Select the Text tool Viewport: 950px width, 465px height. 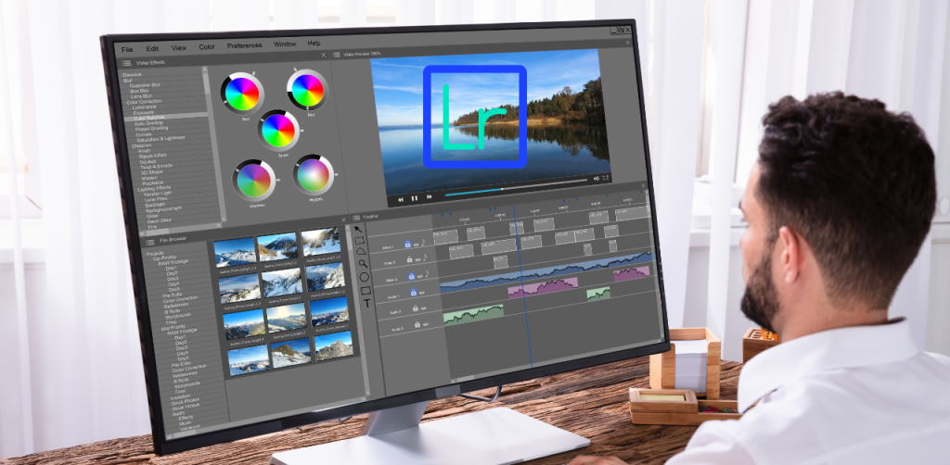pos(366,303)
